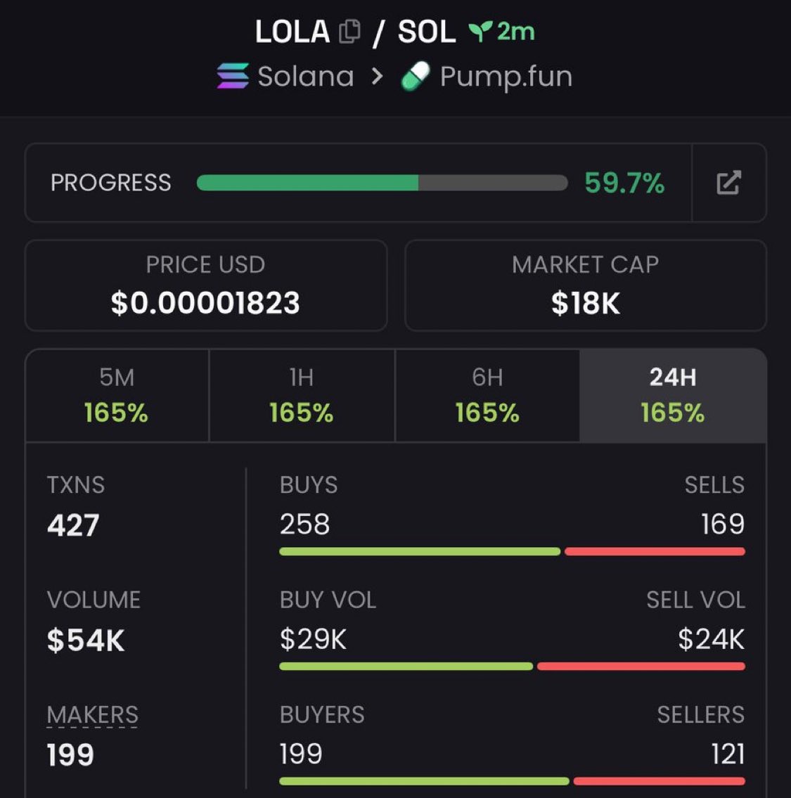Copy the LOLA token address icon
791x798 pixels.
(x=349, y=32)
